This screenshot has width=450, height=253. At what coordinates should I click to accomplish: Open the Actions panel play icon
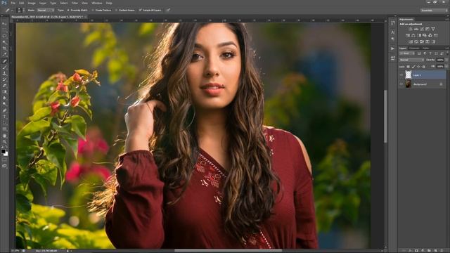pos(392,48)
